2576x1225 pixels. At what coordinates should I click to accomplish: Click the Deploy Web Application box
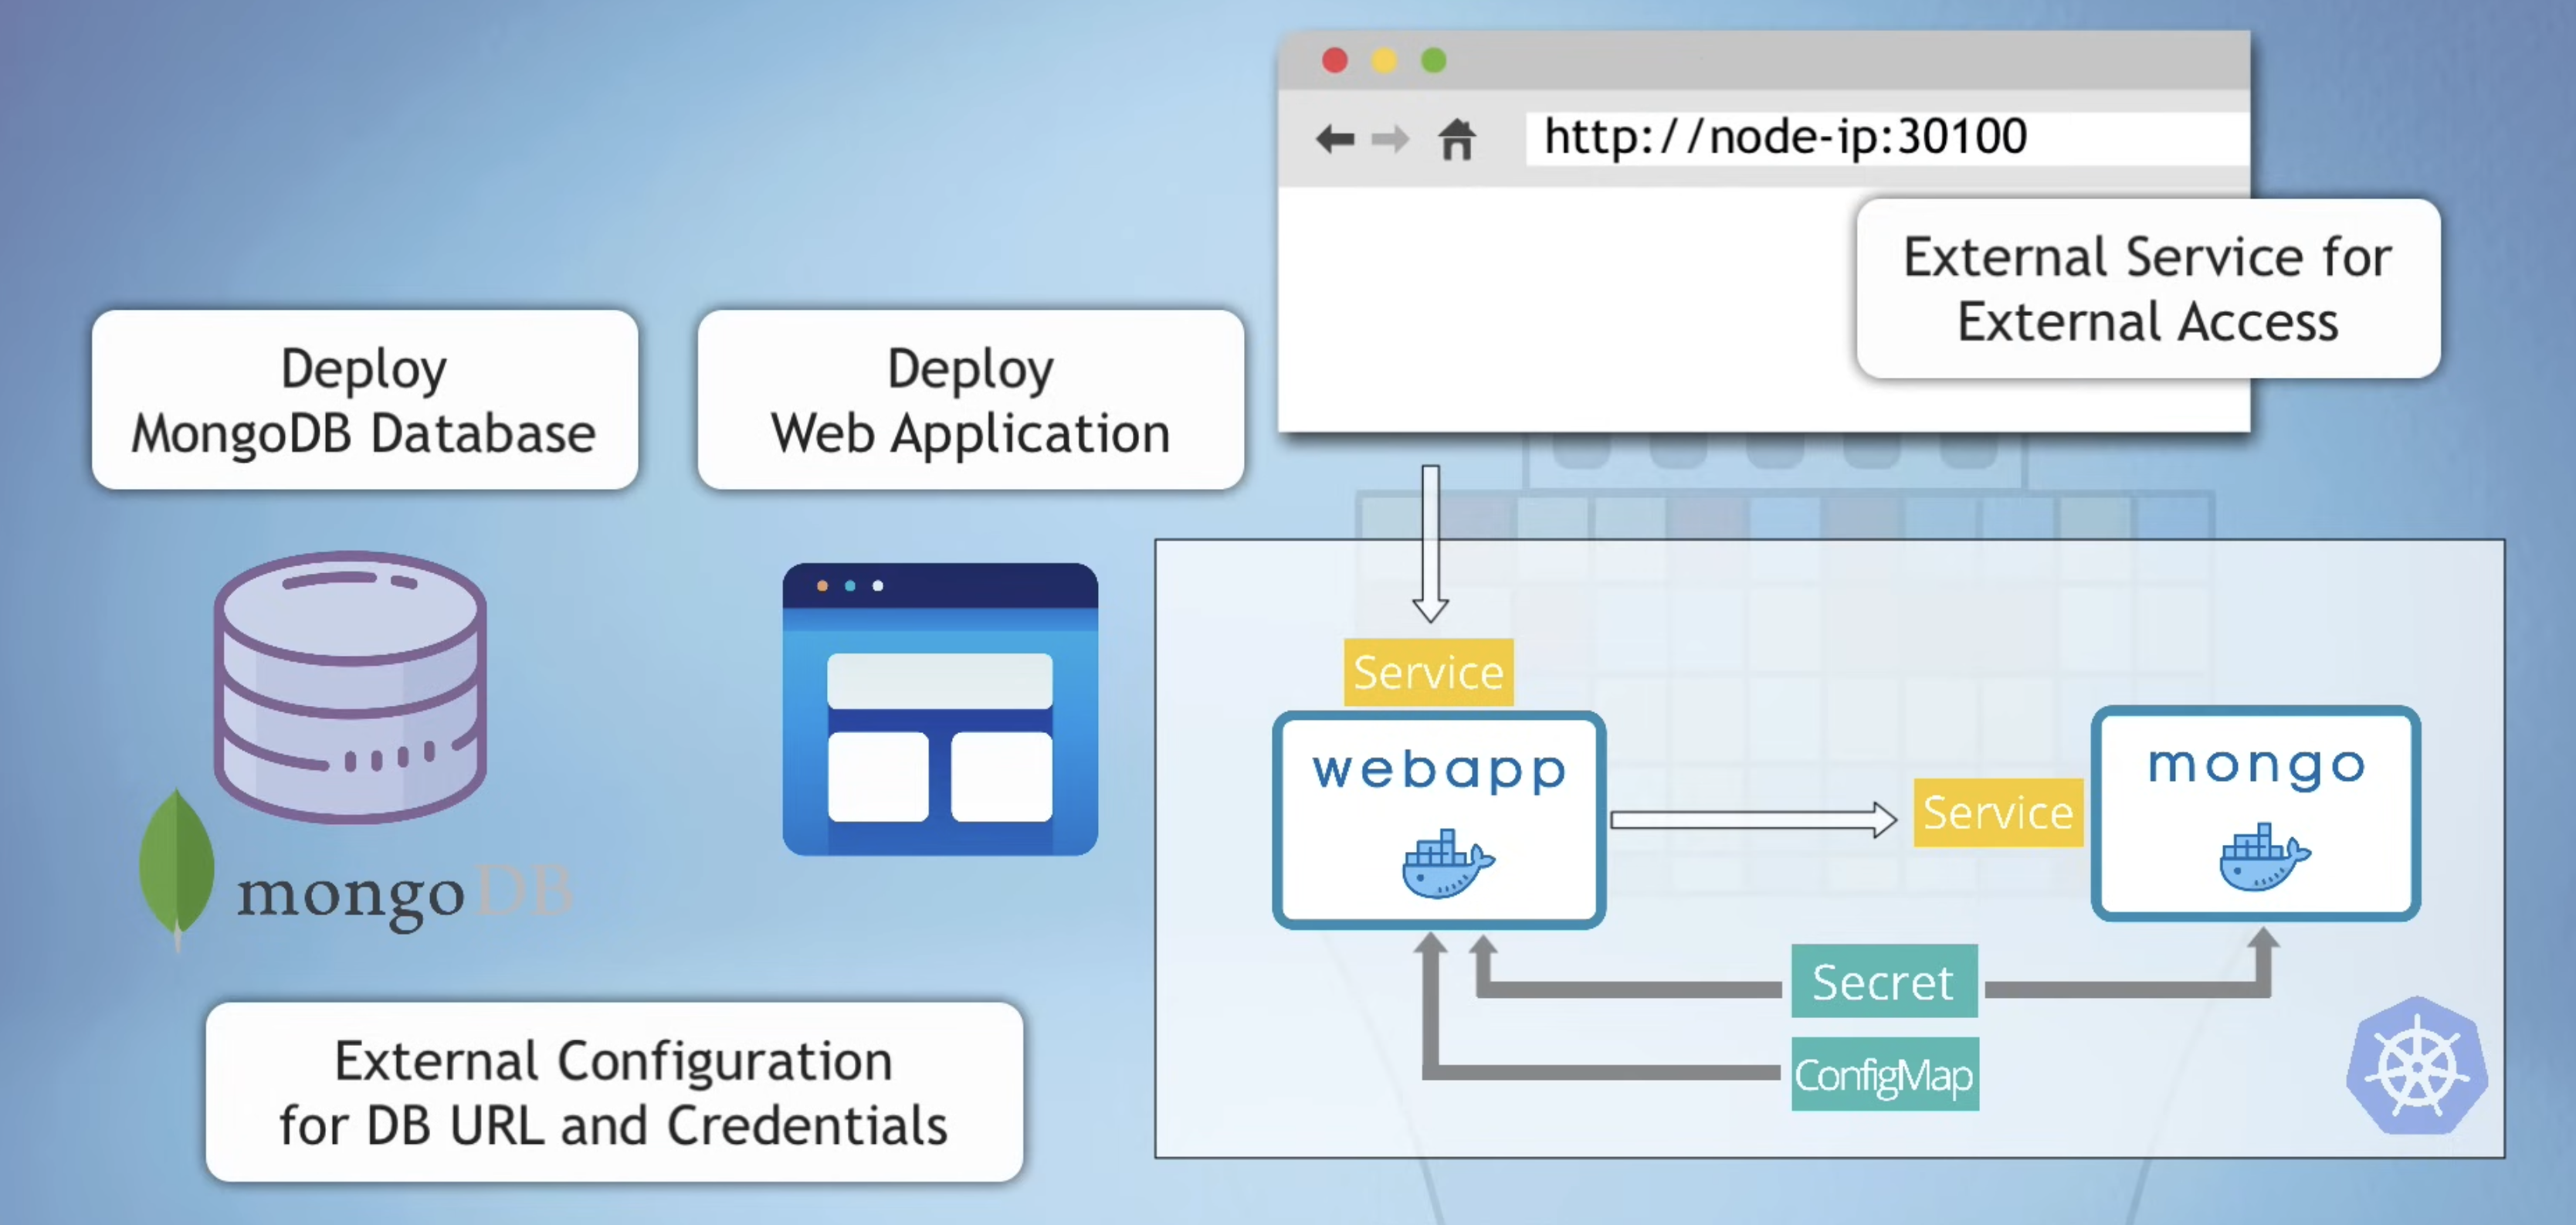[970, 400]
